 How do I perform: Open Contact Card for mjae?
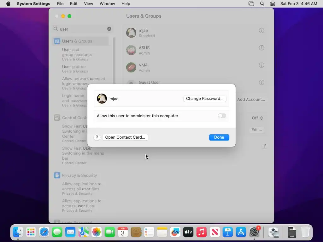[x=125, y=137]
